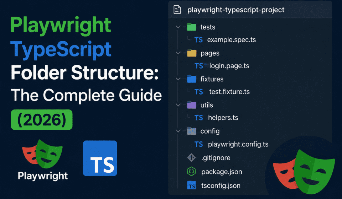
Task: Collapse the config folder chevron
Action: pyautogui.click(x=178, y=131)
